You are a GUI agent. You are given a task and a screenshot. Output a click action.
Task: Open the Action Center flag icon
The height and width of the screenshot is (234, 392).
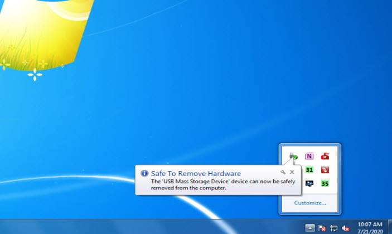tap(322, 227)
